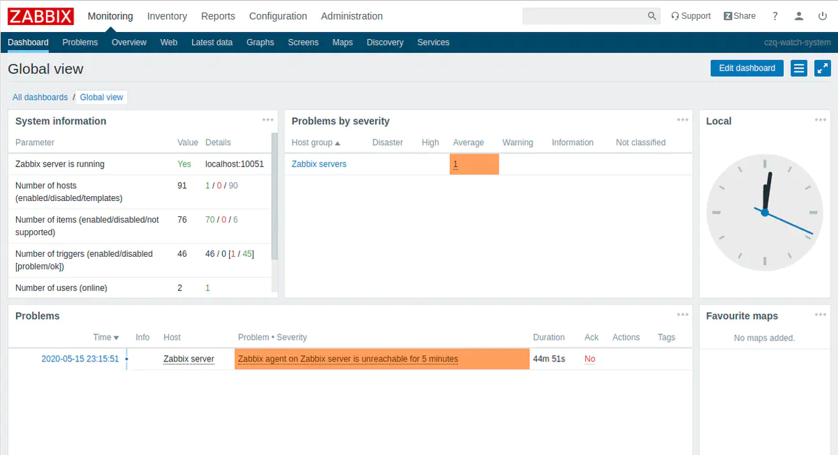Open the Support link

(x=691, y=16)
